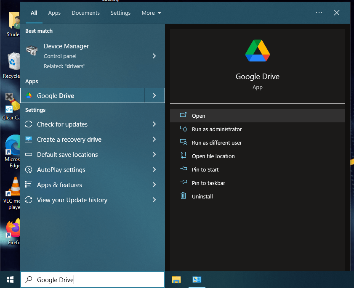Expand the Check for updates entry
Screen dimensions: 354x288
point(154,124)
